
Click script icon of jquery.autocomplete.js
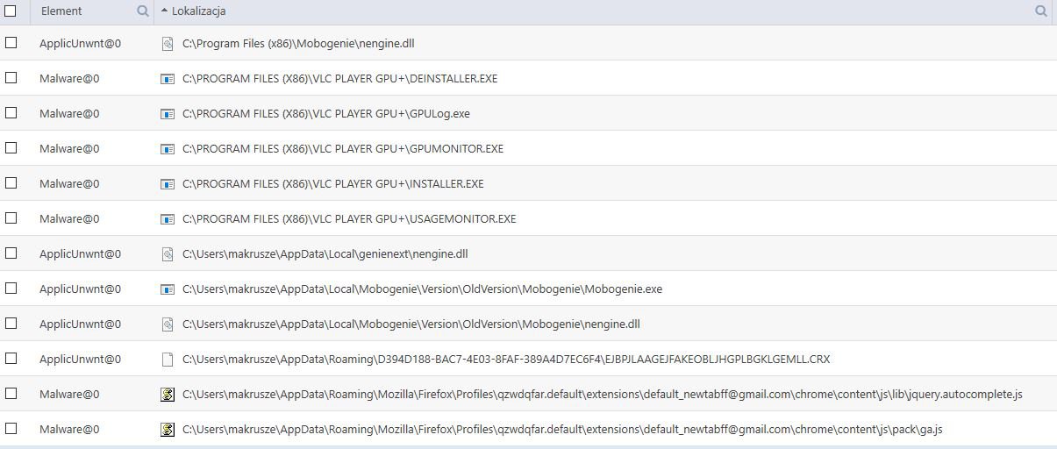pyautogui.click(x=168, y=395)
